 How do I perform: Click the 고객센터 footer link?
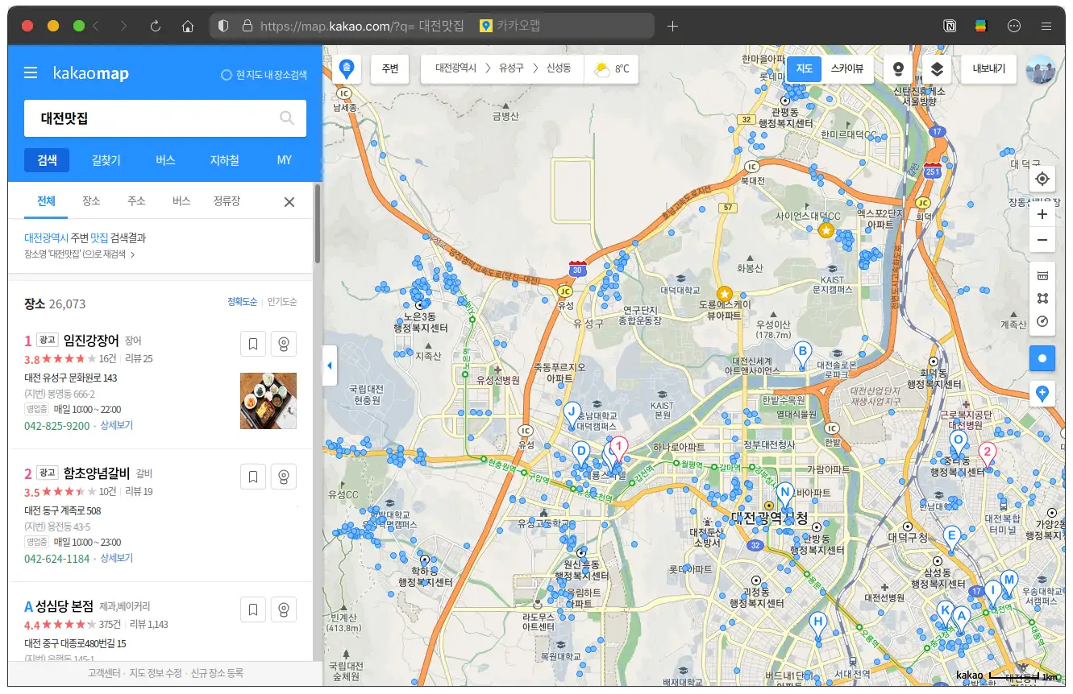105,673
